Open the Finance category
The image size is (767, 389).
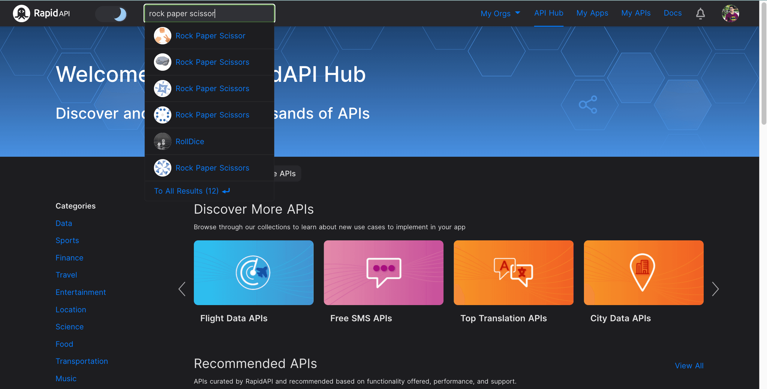(69, 258)
